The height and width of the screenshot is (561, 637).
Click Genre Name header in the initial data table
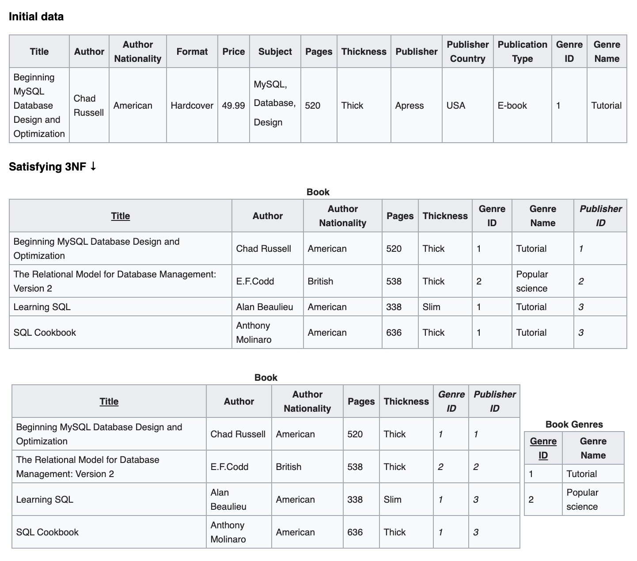pyautogui.click(x=607, y=52)
